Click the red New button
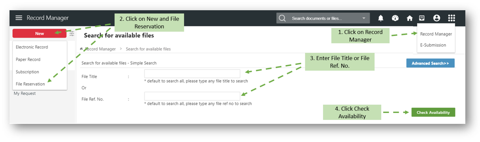The width and height of the screenshot is (480, 142). tap(39, 34)
